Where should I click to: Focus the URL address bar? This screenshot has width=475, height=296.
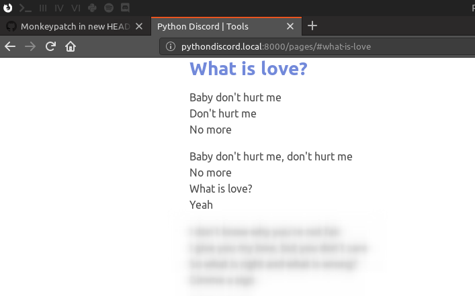tap(317, 46)
